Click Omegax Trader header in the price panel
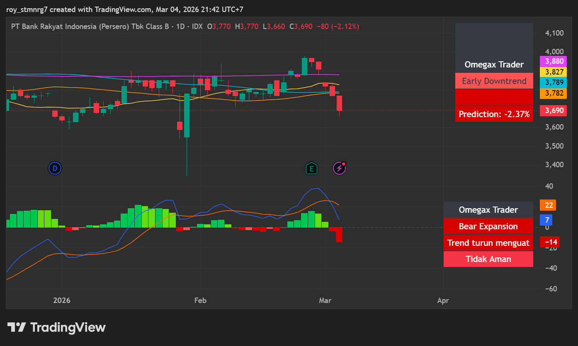 494,65
